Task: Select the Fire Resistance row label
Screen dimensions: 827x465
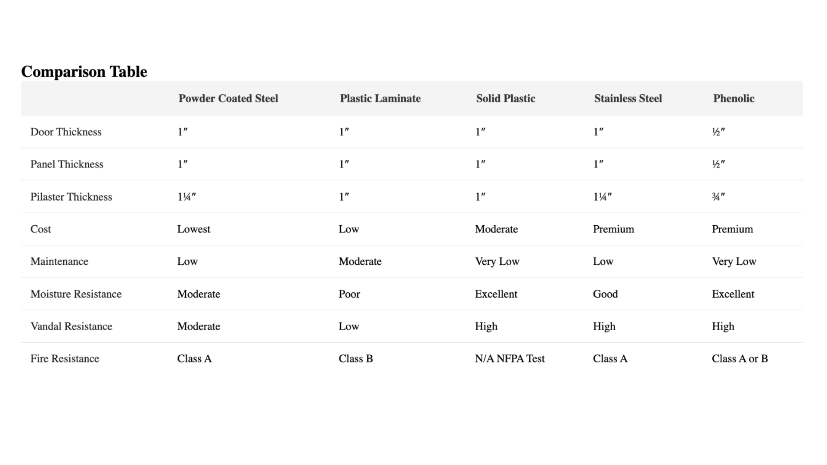Action: (x=65, y=359)
